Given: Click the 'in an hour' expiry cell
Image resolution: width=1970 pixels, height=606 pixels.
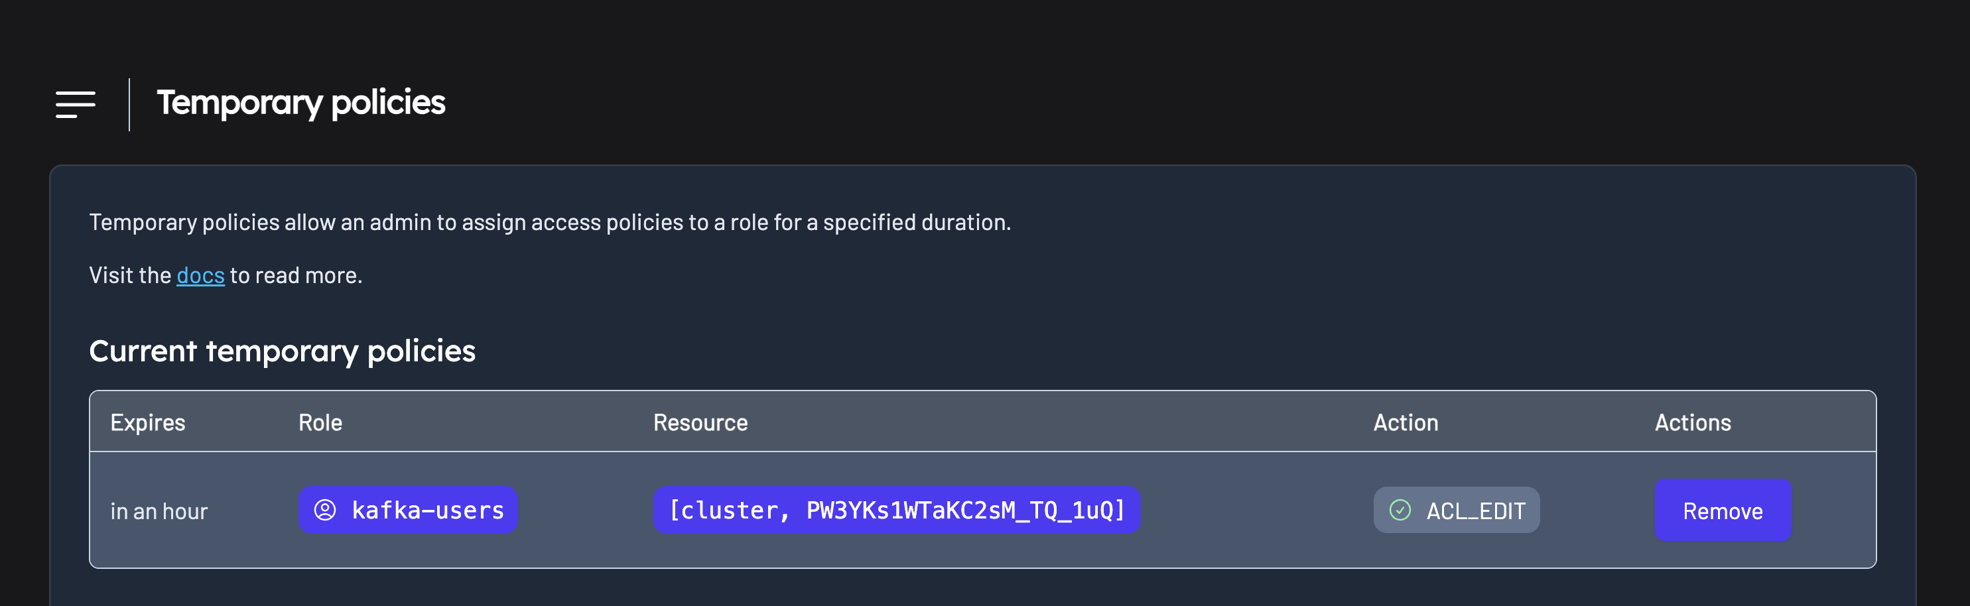Looking at the screenshot, I should (159, 511).
